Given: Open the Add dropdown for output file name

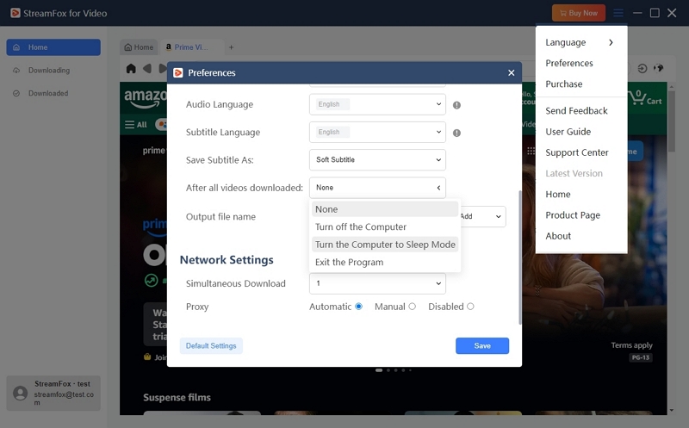Looking at the screenshot, I should 482,216.
